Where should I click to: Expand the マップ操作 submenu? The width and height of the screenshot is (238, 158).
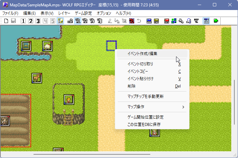tap(152, 107)
